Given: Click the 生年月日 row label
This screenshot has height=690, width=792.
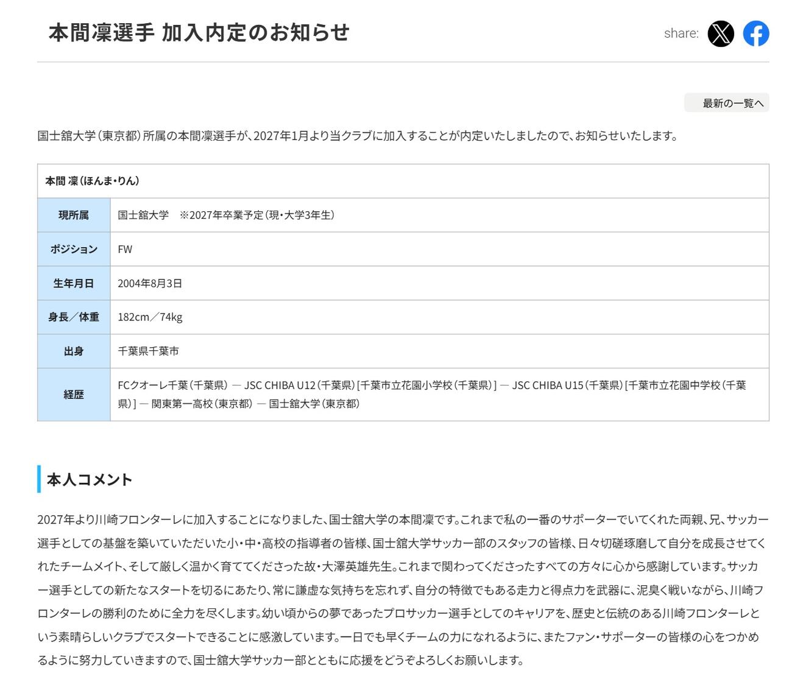Looking at the screenshot, I should point(74,283).
